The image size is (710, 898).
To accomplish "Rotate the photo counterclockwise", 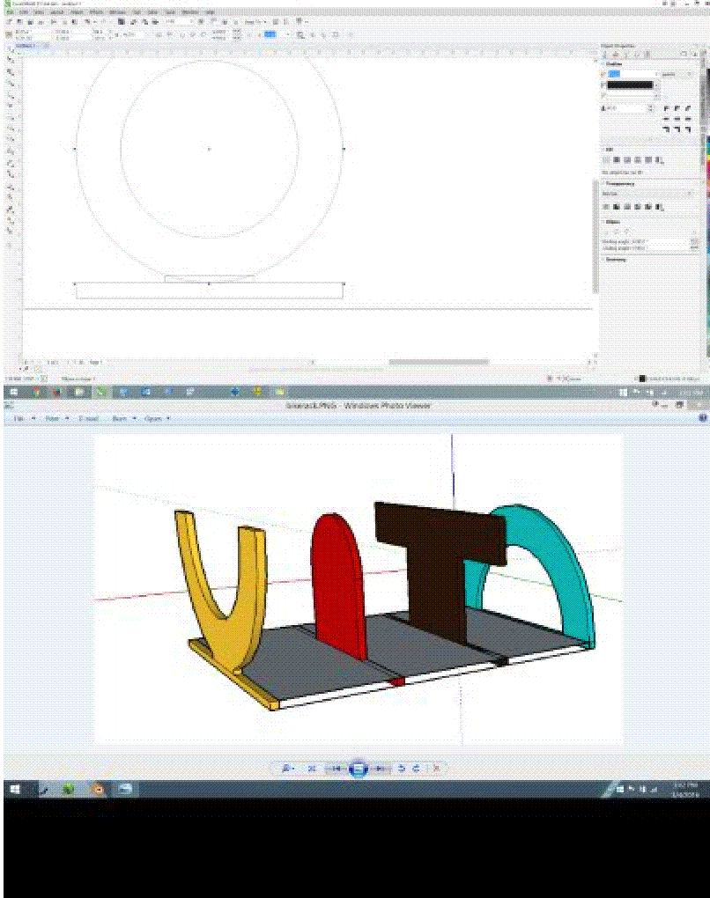I will click(402, 769).
